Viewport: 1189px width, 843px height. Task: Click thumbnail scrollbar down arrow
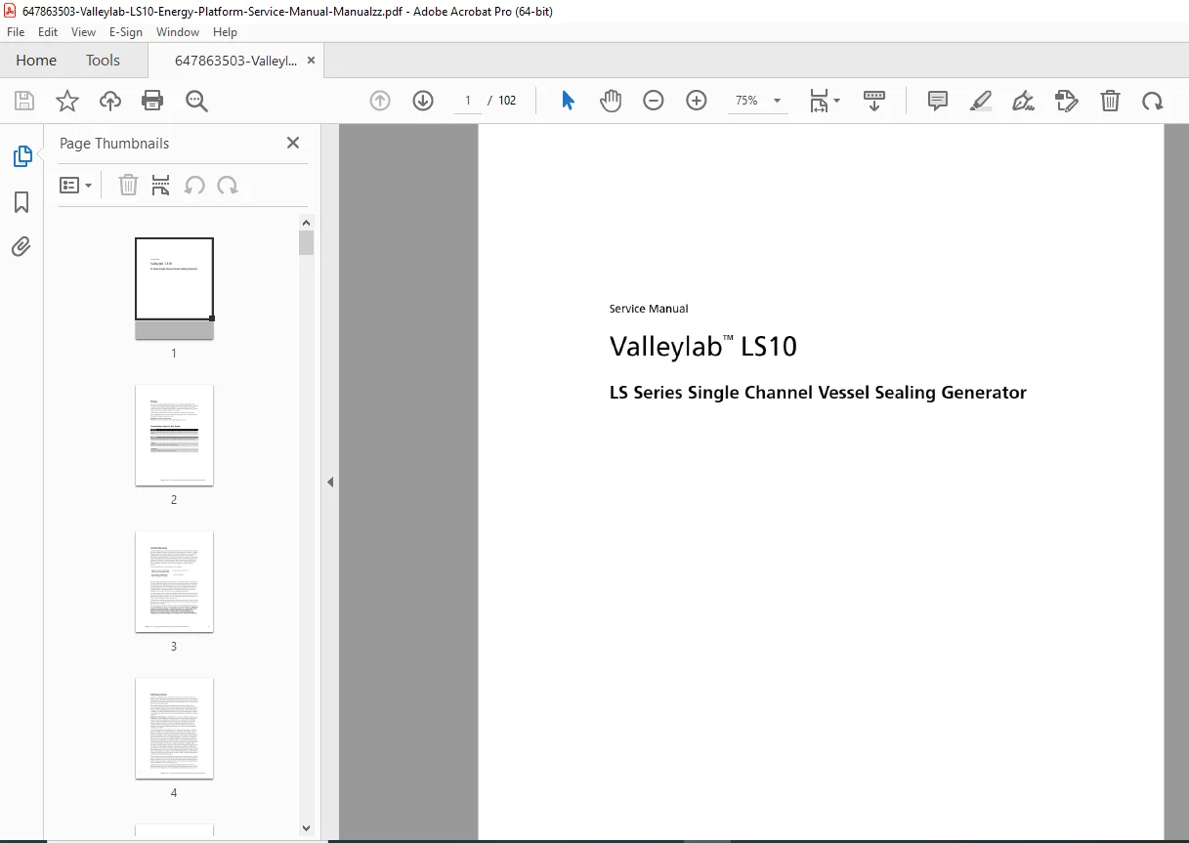(307, 826)
